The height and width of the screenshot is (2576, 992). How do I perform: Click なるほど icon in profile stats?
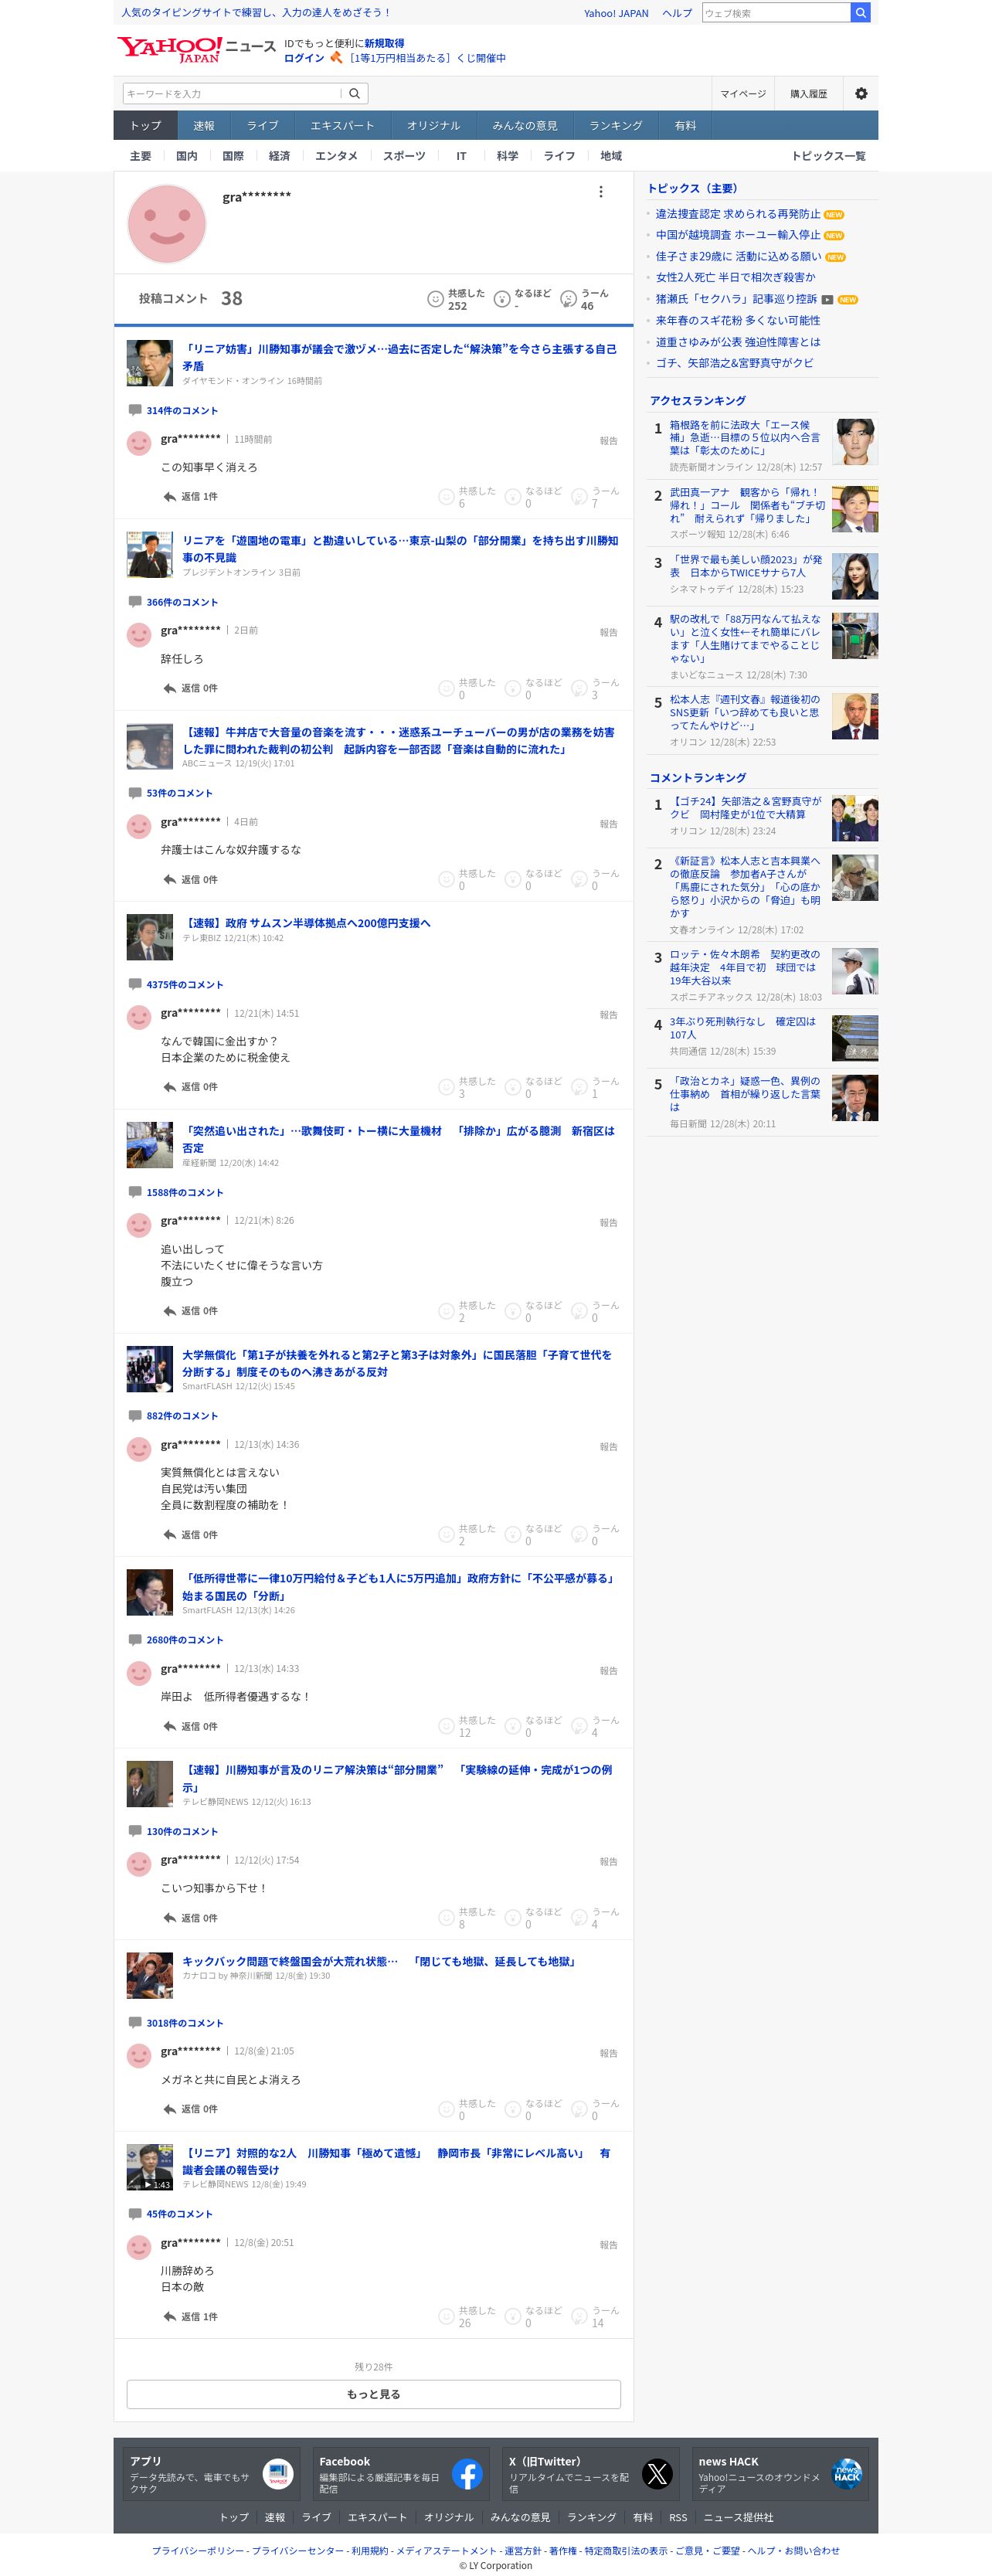tap(502, 299)
